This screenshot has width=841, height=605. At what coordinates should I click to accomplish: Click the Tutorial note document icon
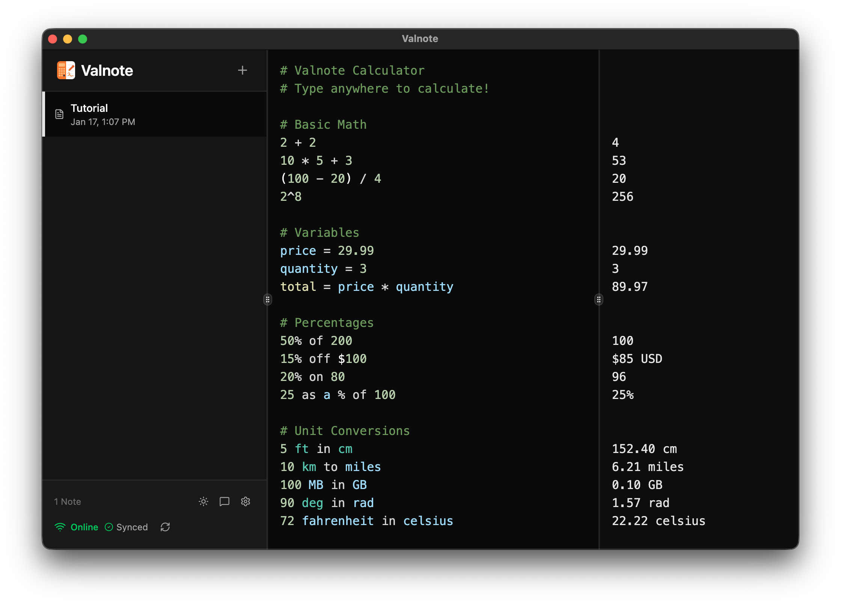(59, 114)
